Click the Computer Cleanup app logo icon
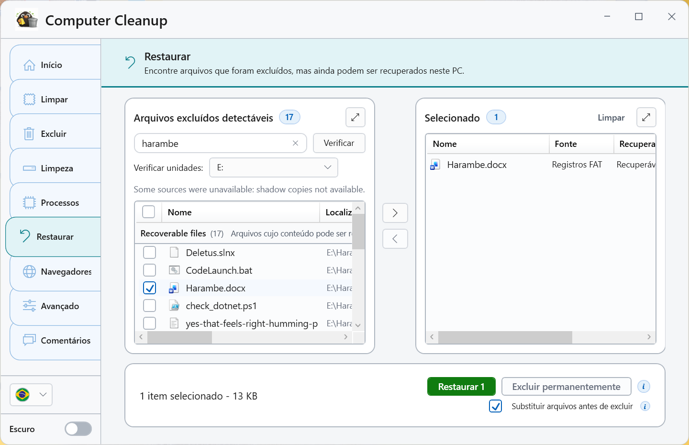The height and width of the screenshot is (445, 689). coord(26,20)
